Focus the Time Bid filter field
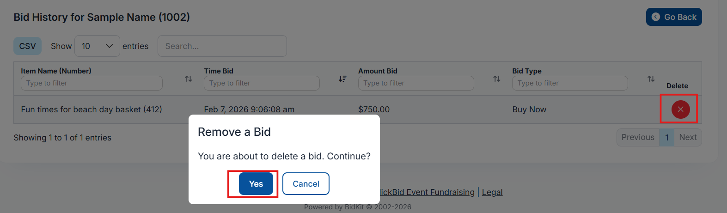Screen dimensions: 727x213 tap(262, 83)
